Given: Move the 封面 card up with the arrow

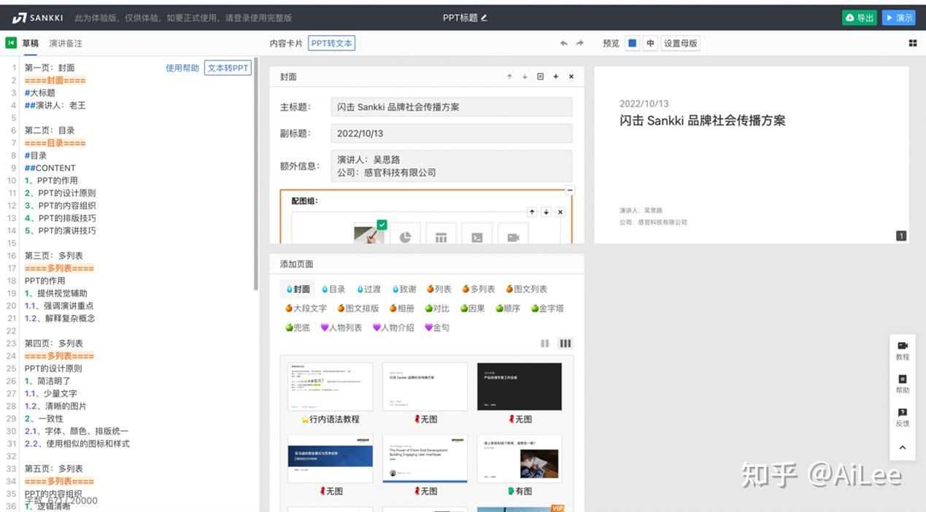Looking at the screenshot, I should (x=509, y=77).
